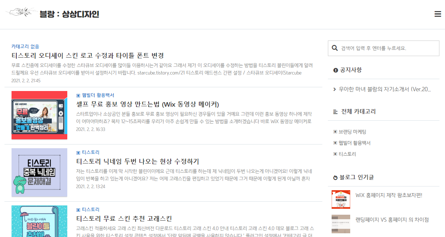
Task: Open popular post 랜딩페이지 VS 홈페이지 의 차이점
Action: click(x=392, y=220)
